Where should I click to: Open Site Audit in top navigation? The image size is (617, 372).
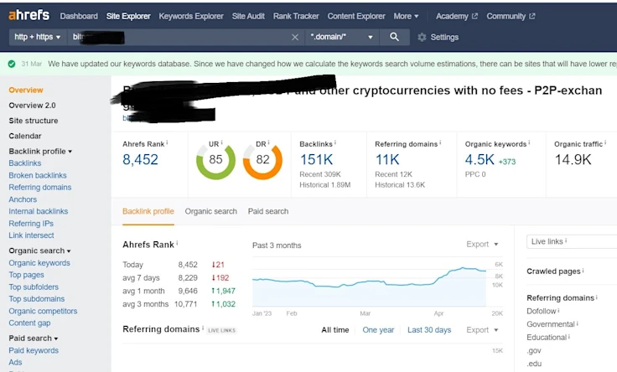click(x=248, y=16)
